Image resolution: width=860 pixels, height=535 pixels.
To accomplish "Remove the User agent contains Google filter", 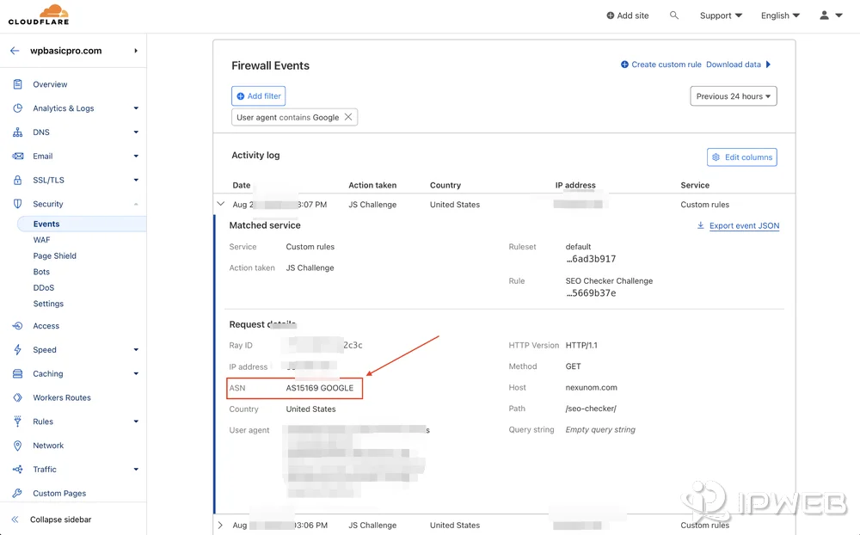I will click(x=348, y=117).
